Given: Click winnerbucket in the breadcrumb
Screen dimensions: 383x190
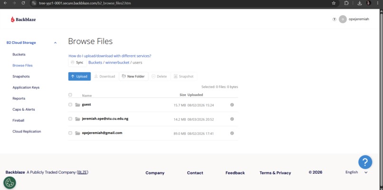Looking at the screenshot, I should pyautogui.click(x=117, y=63).
